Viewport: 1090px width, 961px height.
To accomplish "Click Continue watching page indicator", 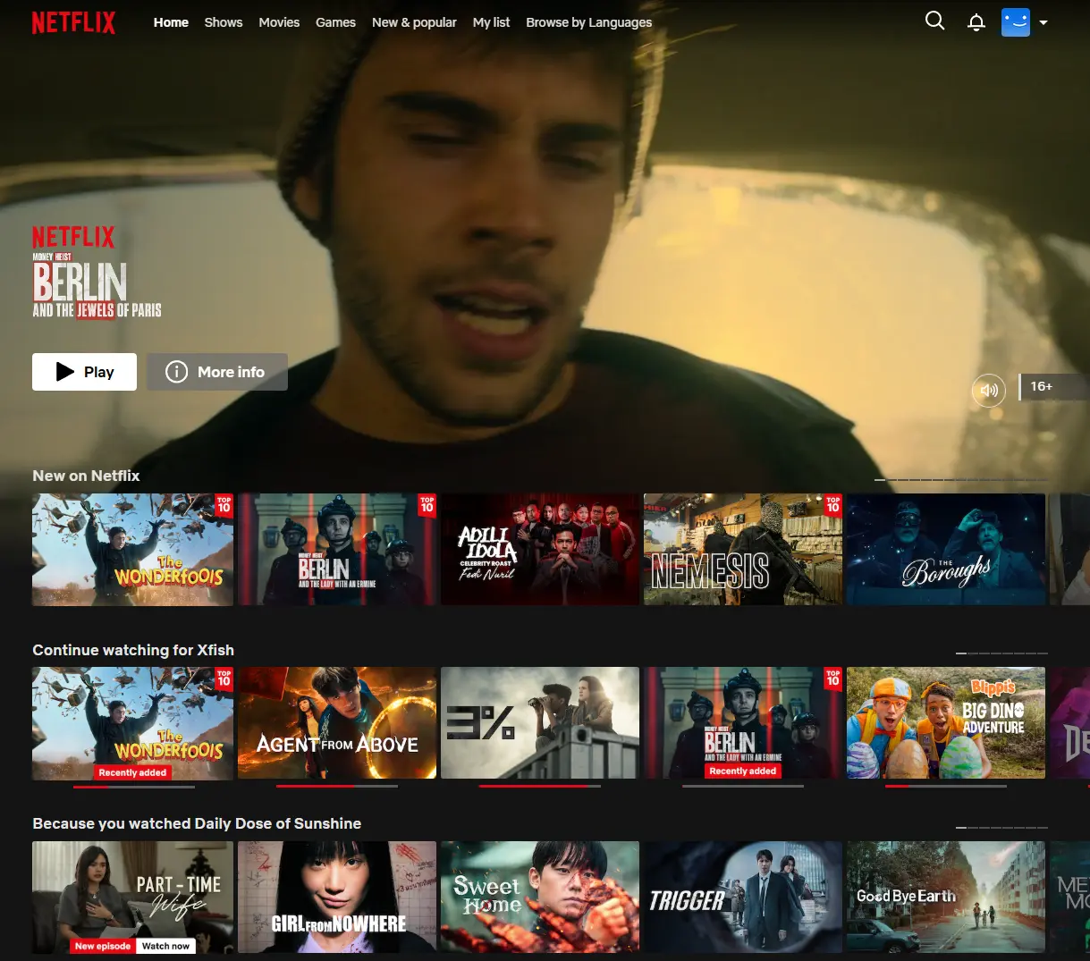I will pyautogui.click(x=1001, y=653).
